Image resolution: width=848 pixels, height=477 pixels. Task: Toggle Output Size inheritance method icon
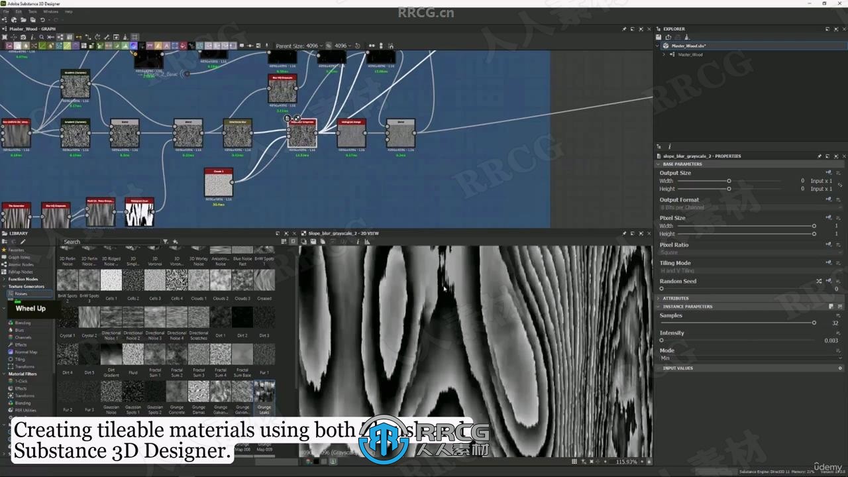[x=829, y=173]
